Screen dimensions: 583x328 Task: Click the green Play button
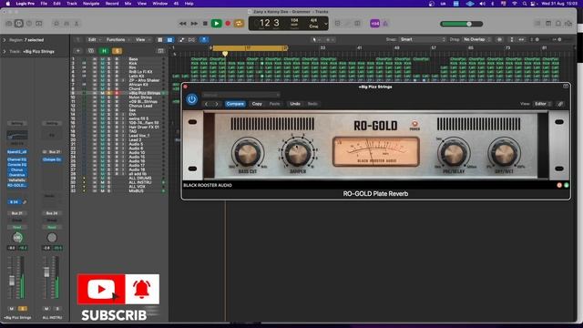tap(217, 24)
